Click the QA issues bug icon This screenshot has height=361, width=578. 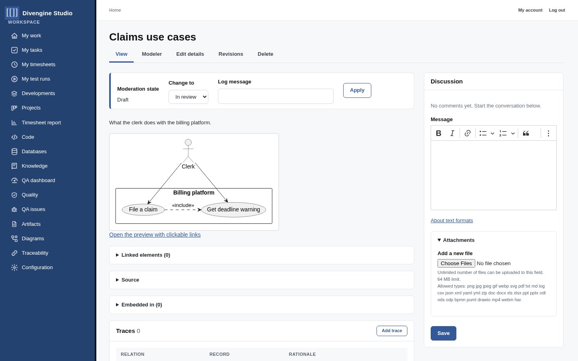pyautogui.click(x=14, y=209)
